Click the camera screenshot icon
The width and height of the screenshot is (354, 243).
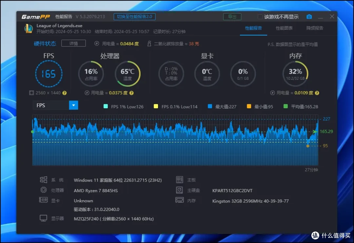(309, 17)
